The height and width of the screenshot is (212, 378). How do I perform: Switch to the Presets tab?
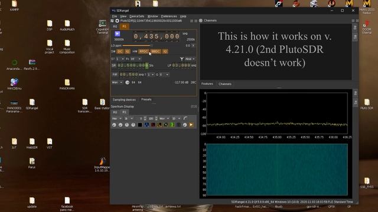point(146,100)
